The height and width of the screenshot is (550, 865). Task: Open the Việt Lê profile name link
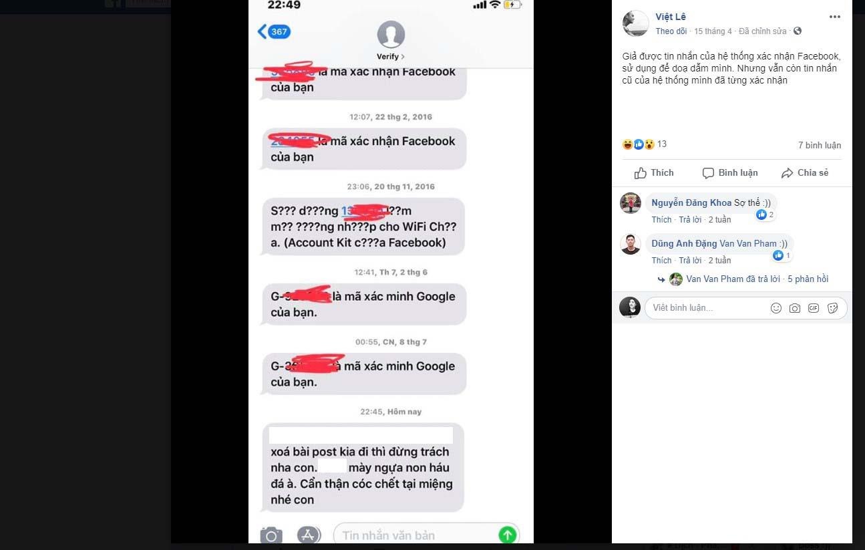coord(671,17)
